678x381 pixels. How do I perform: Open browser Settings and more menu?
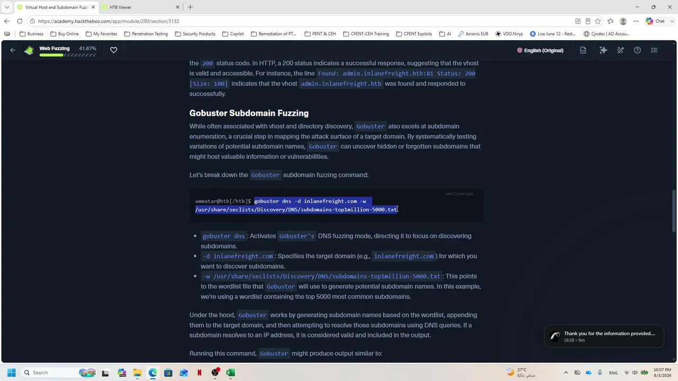tap(636, 21)
